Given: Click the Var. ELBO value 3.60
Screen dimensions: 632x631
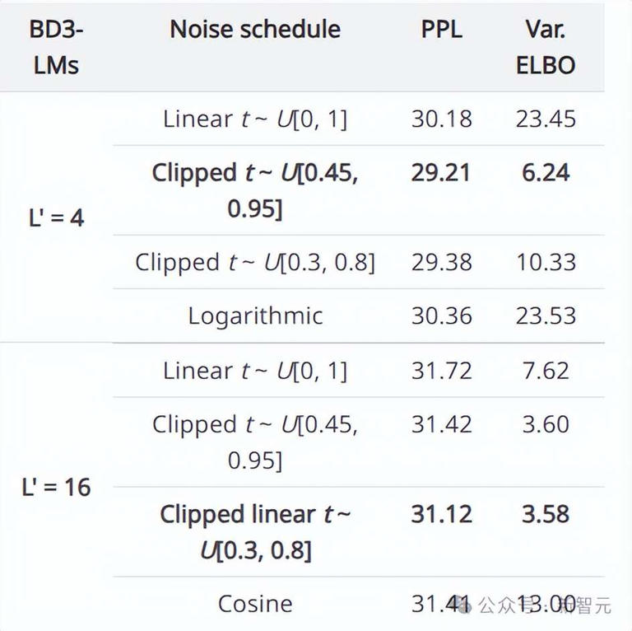Looking at the screenshot, I should (x=545, y=424).
